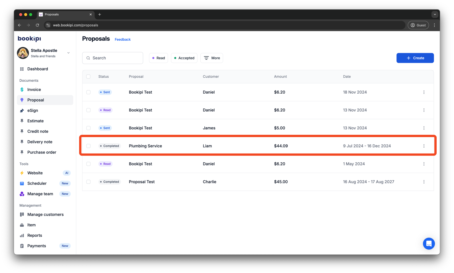Click the $45.00 amount cell
The image size is (454, 273).
point(281,182)
